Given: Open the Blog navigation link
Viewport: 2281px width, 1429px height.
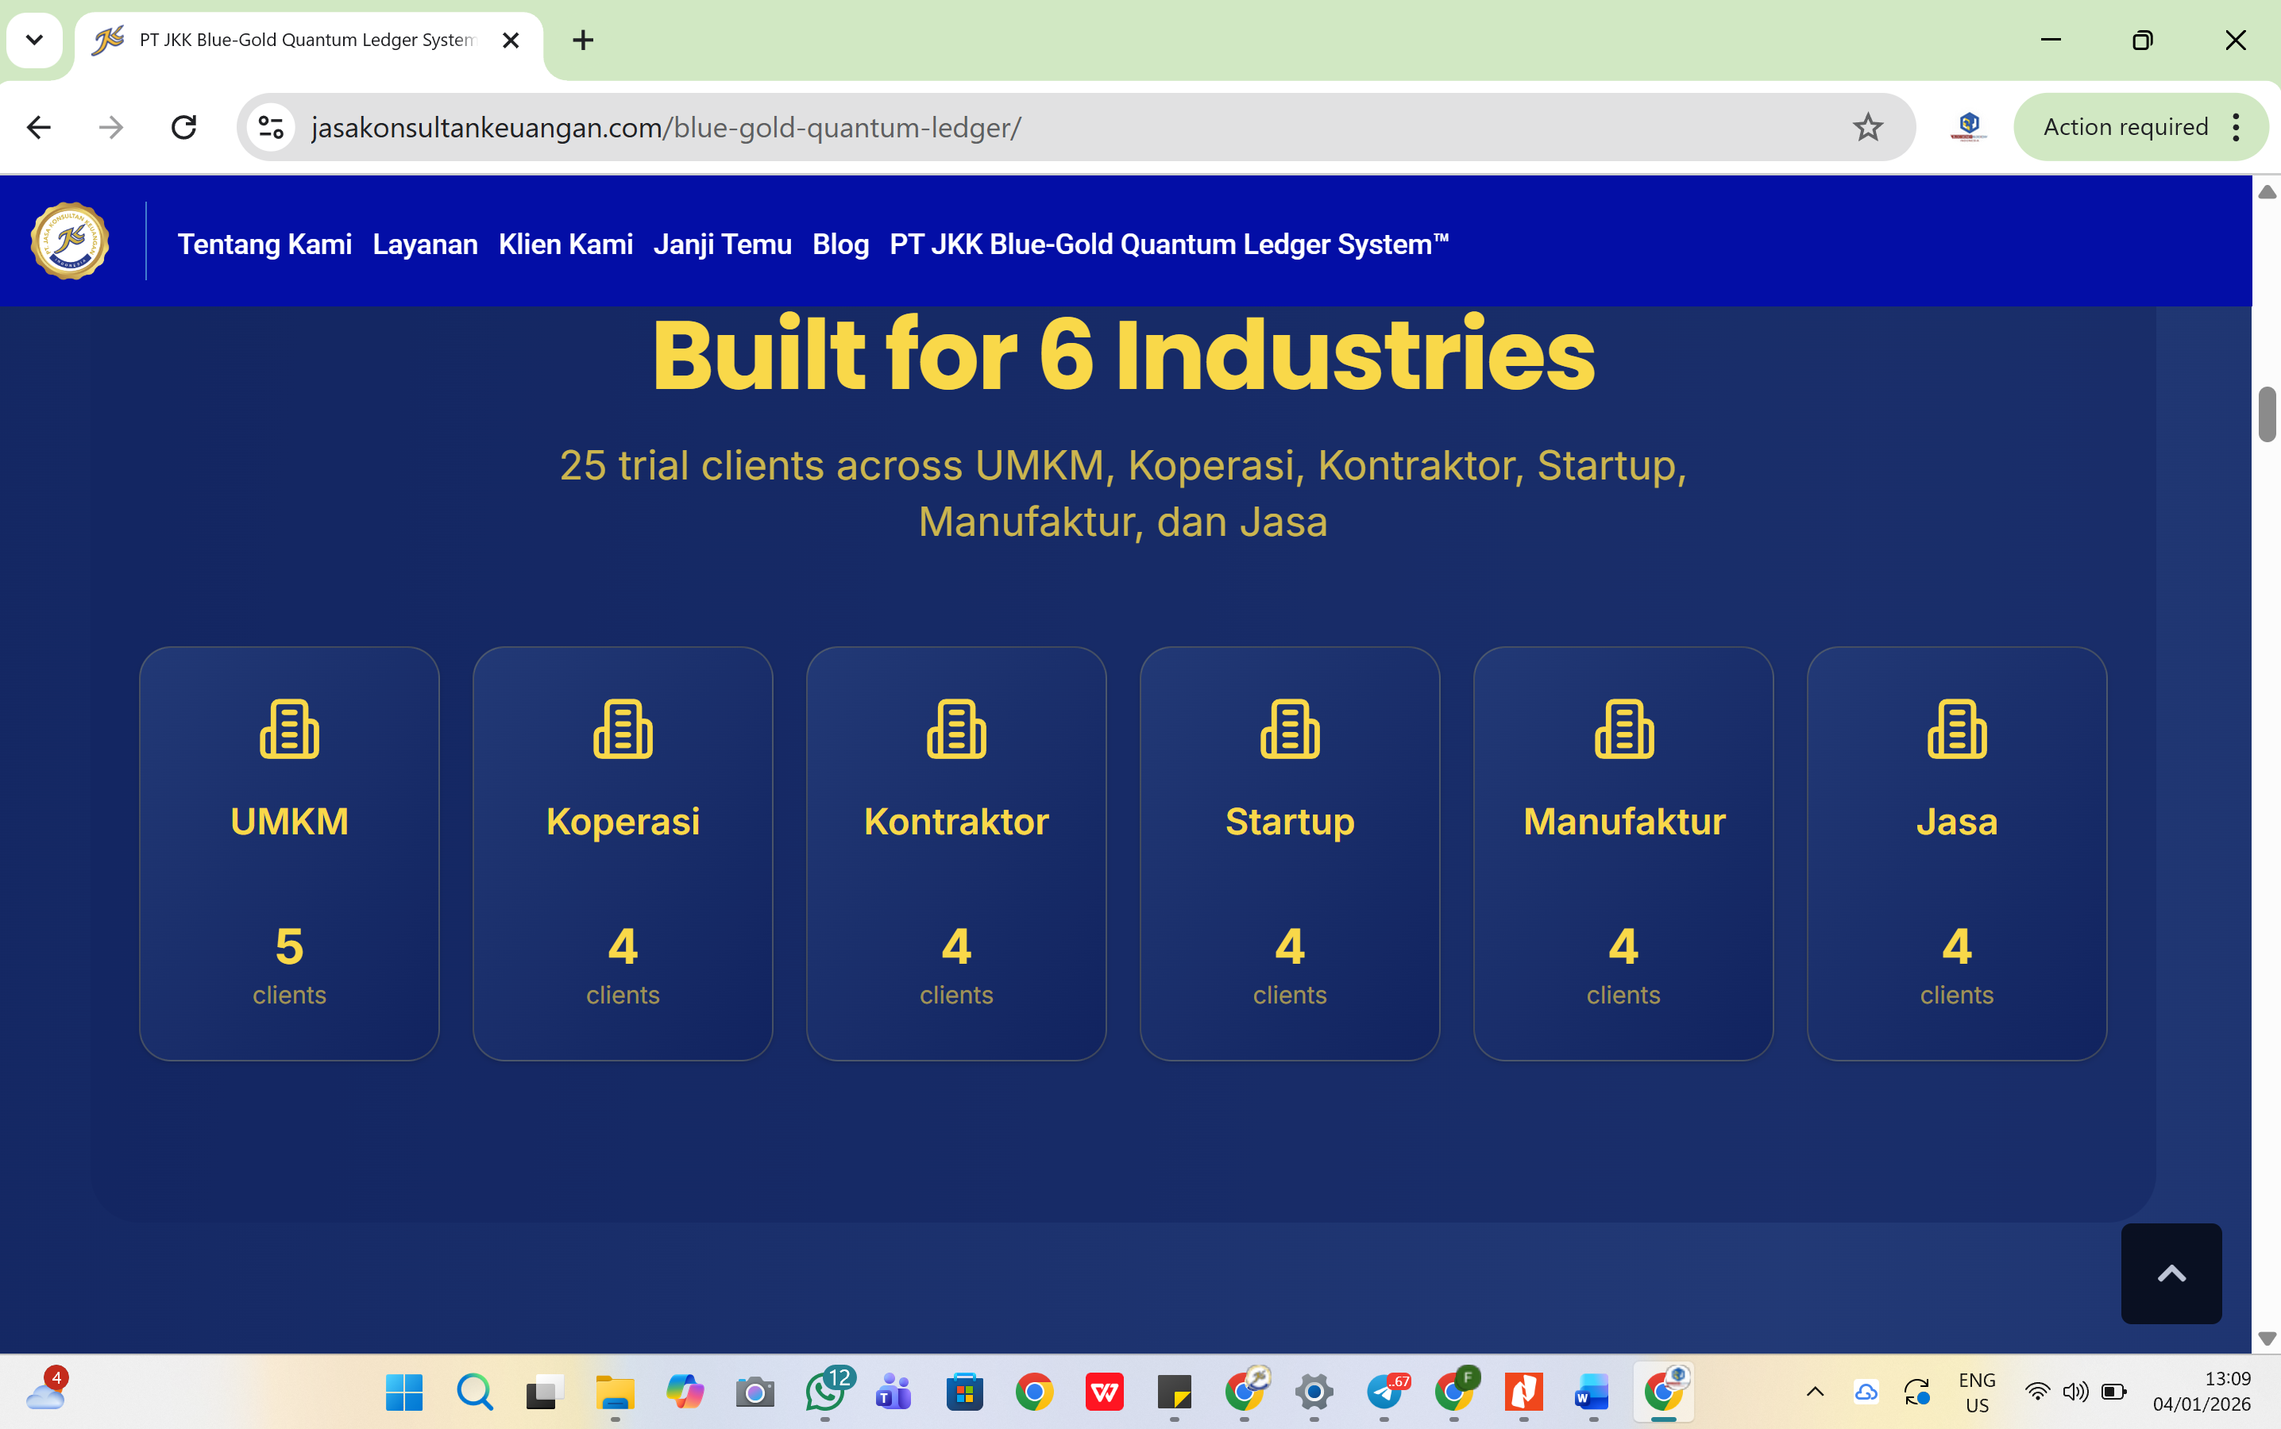Looking at the screenshot, I should tap(840, 245).
